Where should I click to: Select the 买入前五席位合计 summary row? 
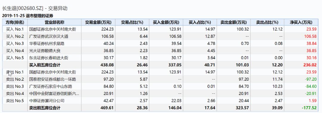tap(160, 65)
